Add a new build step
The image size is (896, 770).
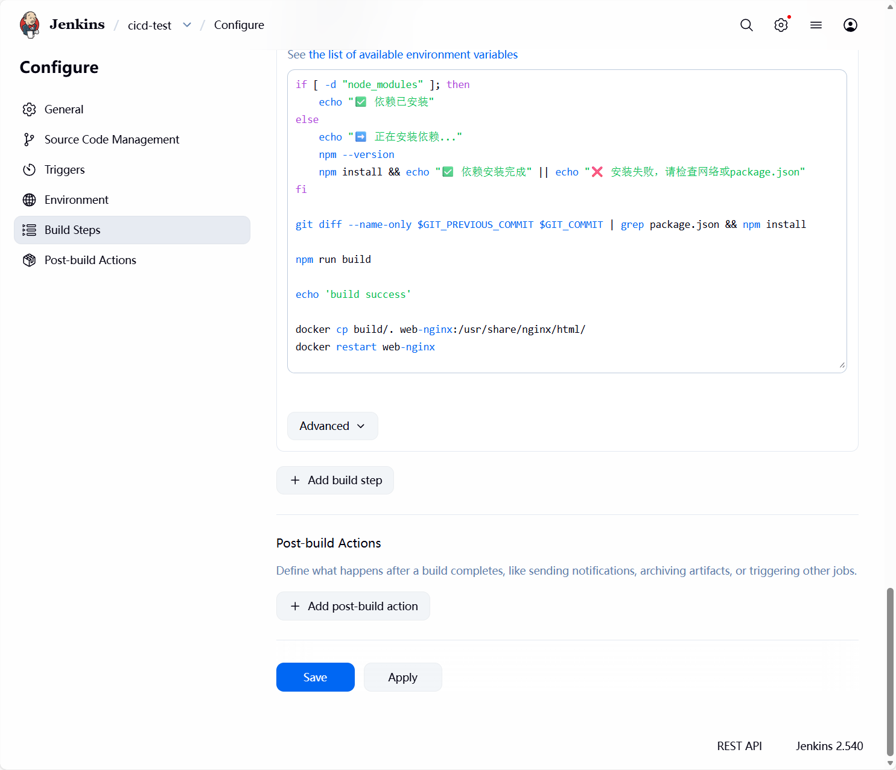click(x=335, y=480)
